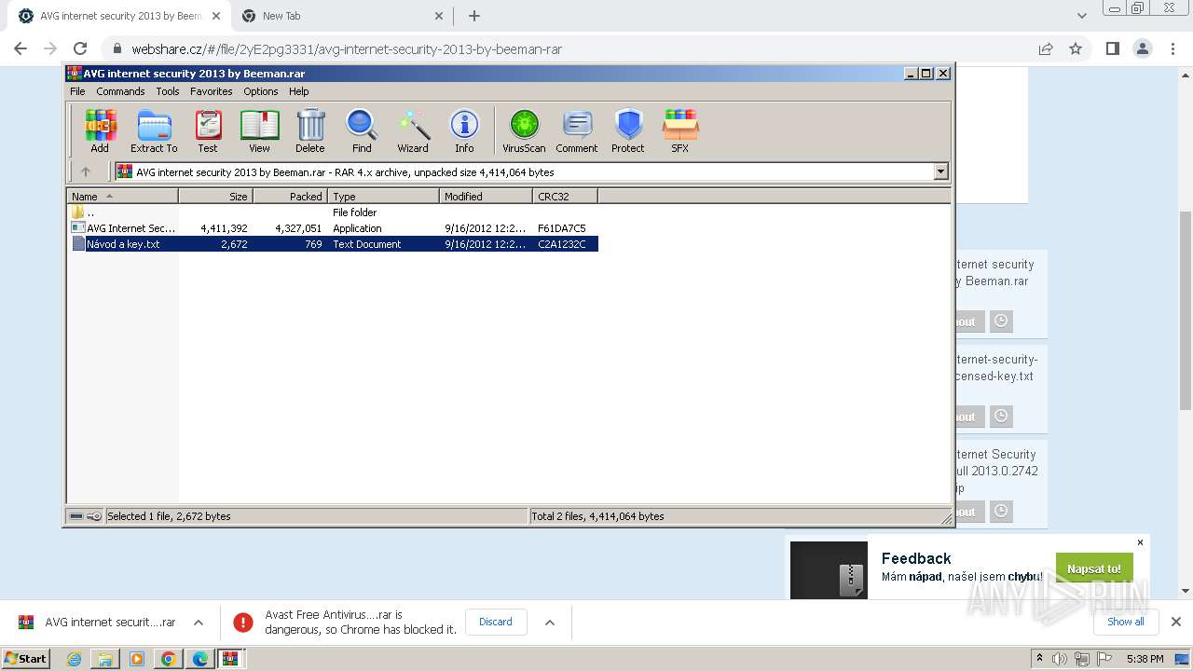Toggle Chrome side panel
The width and height of the screenshot is (1193, 671).
point(1112,48)
